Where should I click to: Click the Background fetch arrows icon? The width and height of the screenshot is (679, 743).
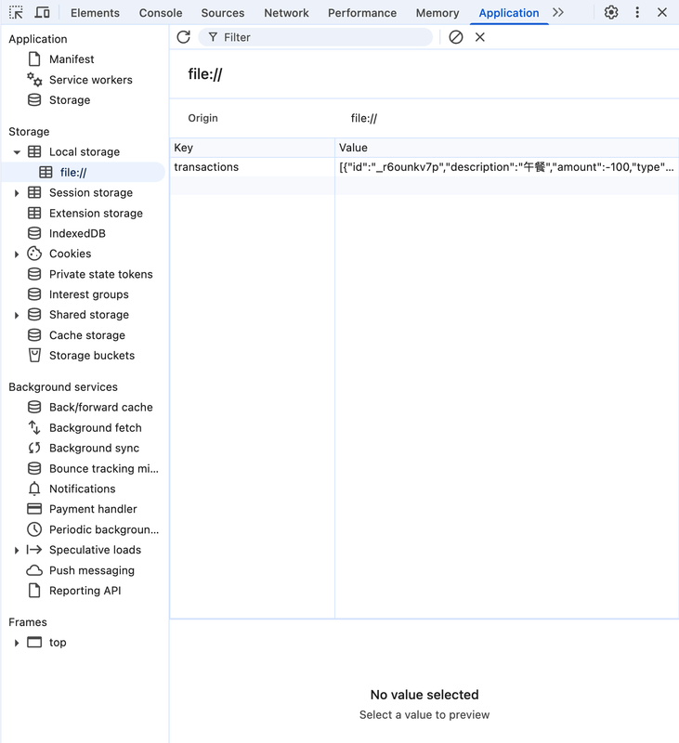pos(34,427)
